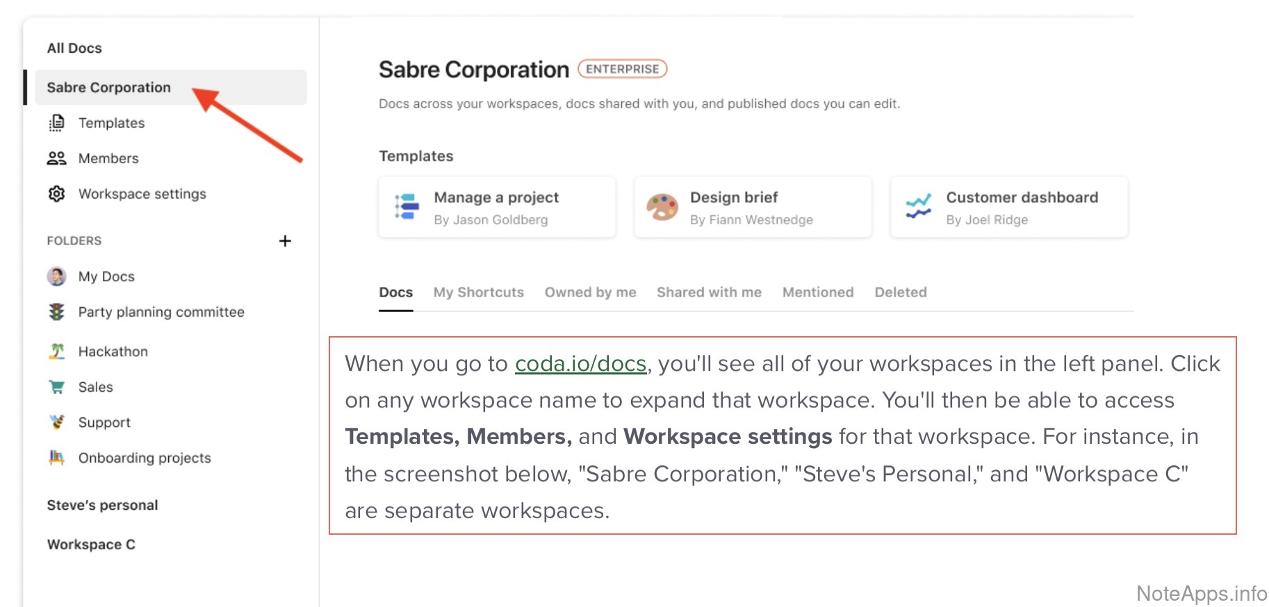Show the Deleted docs tab

coord(900,292)
